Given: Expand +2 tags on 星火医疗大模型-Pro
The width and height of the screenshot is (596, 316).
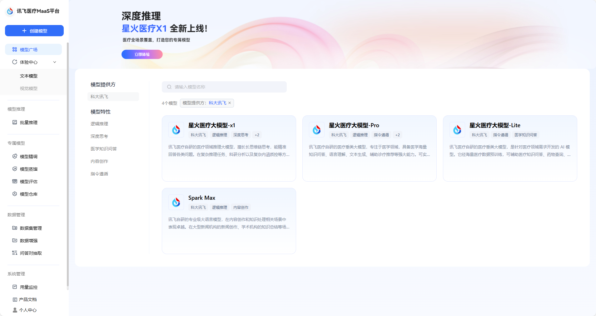Looking at the screenshot, I should coord(398,135).
